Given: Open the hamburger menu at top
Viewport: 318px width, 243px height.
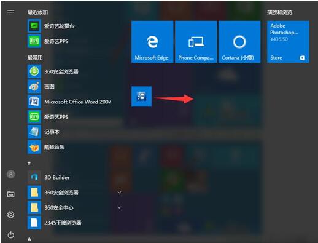Looking at the screenshot, I should point(10,12).
